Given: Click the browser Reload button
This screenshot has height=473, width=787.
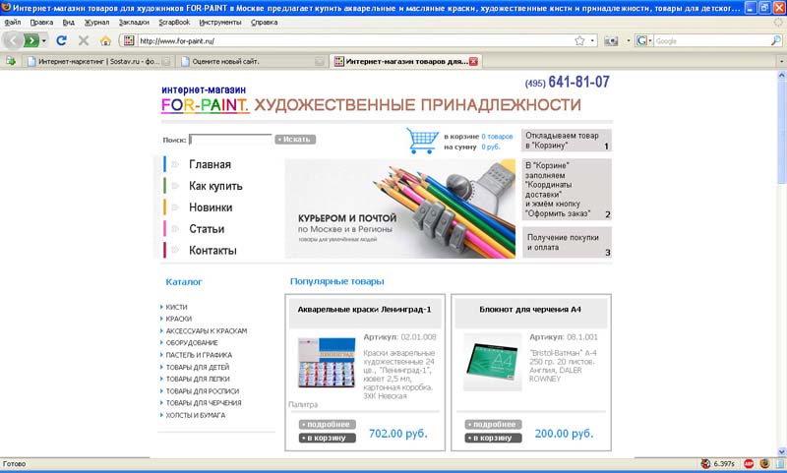Looking at the screenshot, I should [61, 41].
